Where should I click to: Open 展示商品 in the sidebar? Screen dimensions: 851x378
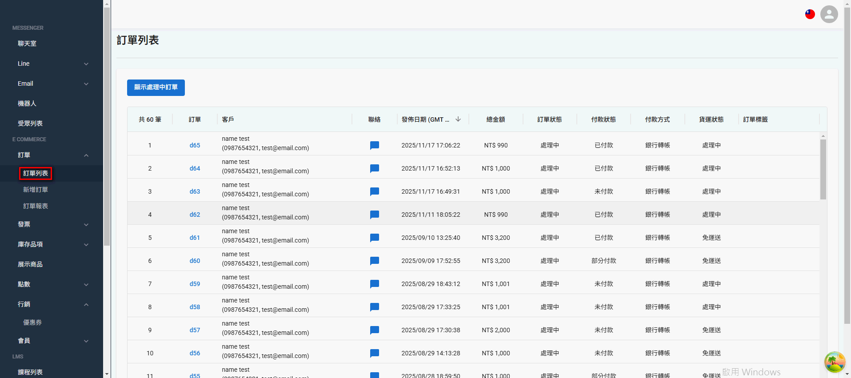pos(30,264)
